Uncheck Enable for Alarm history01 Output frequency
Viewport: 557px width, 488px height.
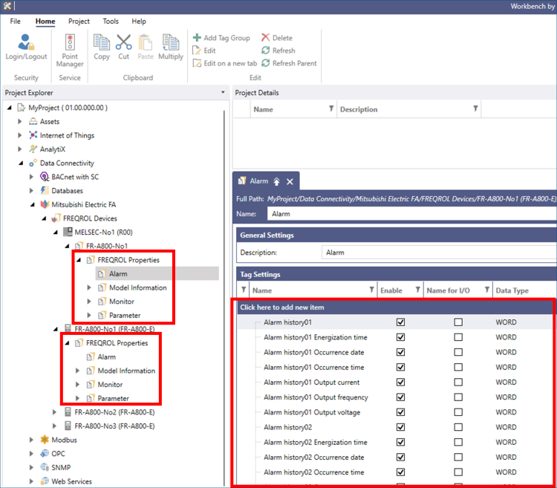point(400,397)
